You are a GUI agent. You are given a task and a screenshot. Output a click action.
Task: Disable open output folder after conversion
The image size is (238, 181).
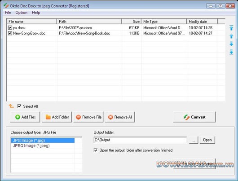[96, 150]
